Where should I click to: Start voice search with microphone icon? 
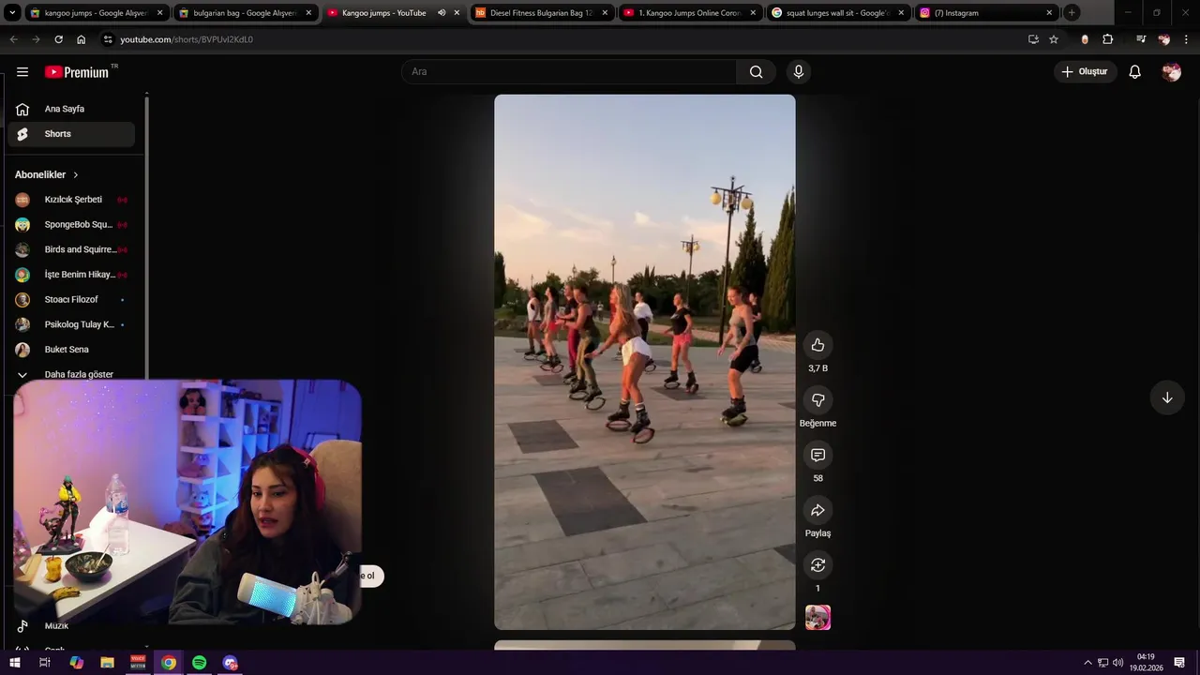pyautogui.click(x=799, y=72)
